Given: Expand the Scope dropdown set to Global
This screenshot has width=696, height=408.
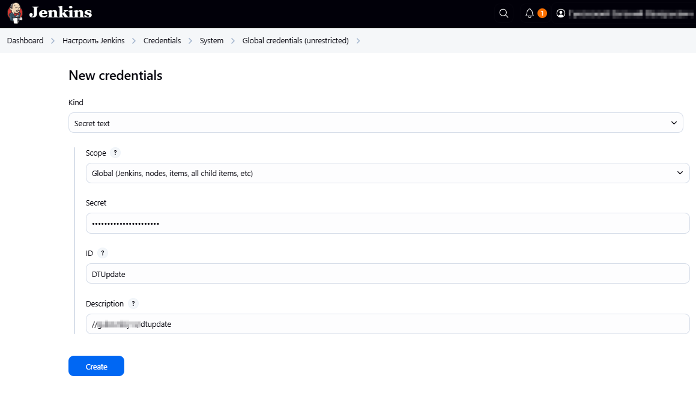Looking at the screenshot, I should pos(387,173).
